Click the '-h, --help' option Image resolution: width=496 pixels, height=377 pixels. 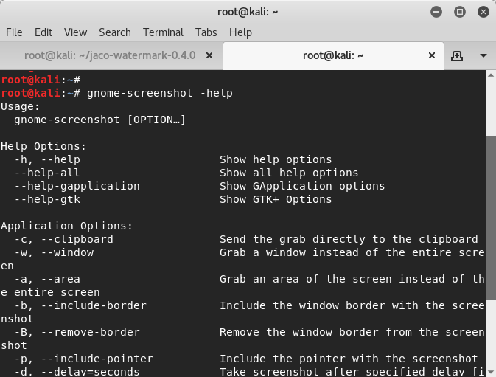click(x=47, y=159)
